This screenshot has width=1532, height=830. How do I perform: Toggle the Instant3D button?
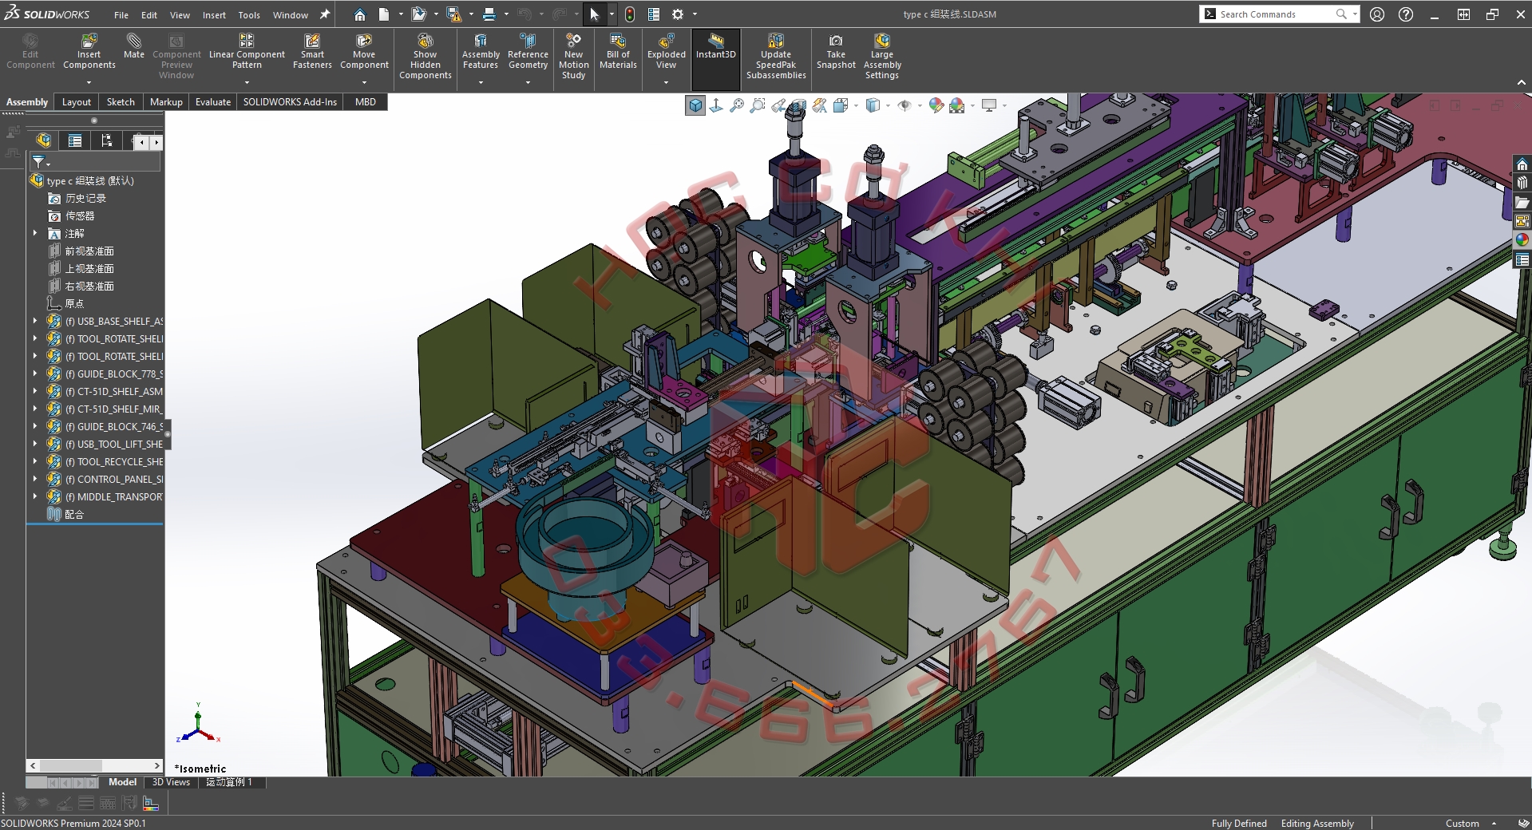(x=715, y=46)
